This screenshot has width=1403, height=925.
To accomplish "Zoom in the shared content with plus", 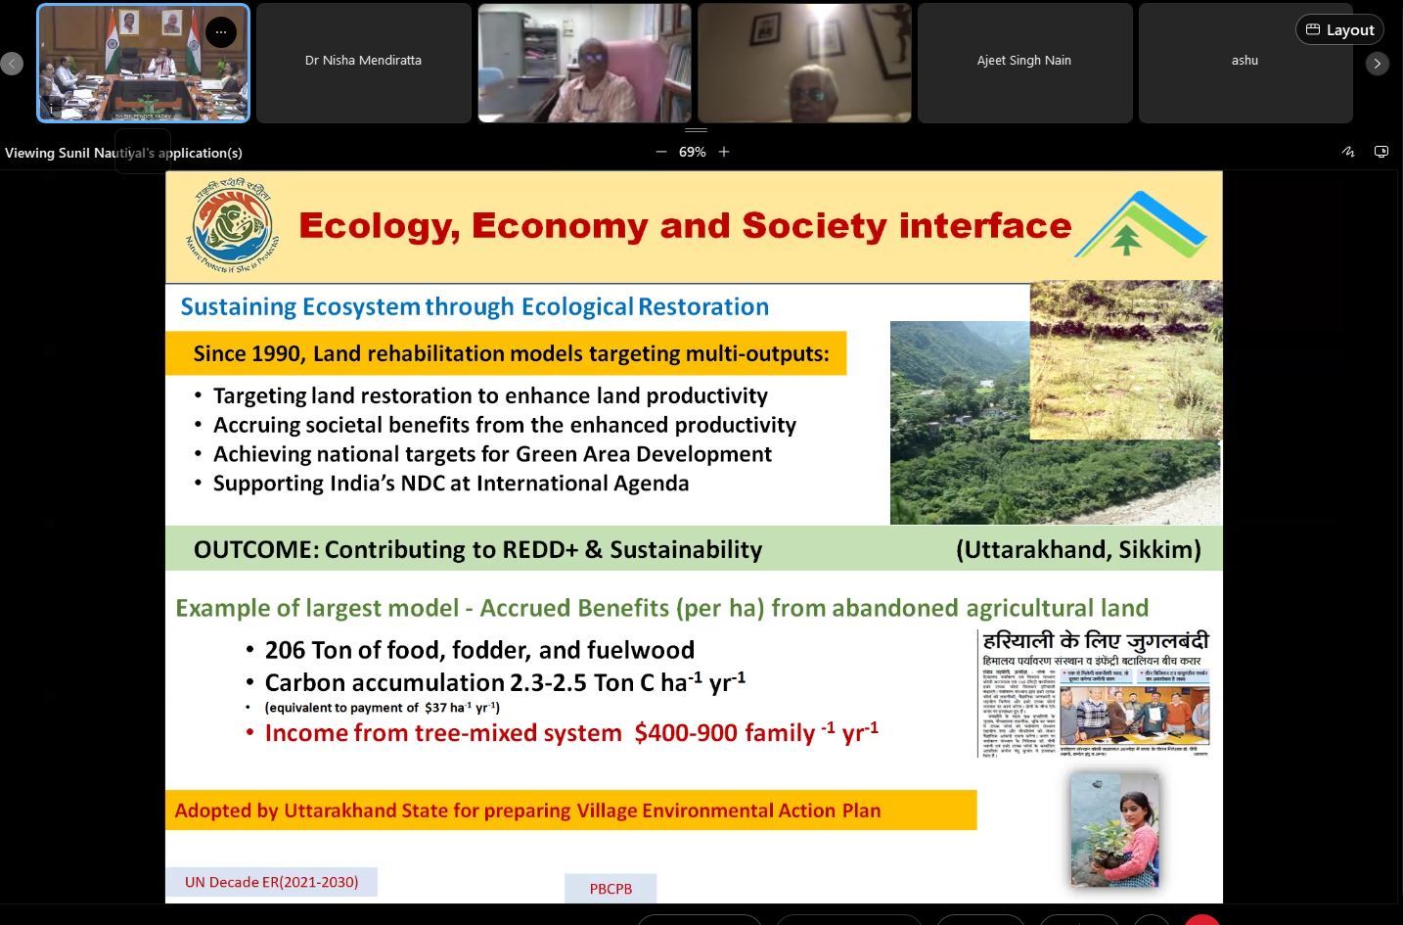I will pyautogui.click(x=724, y=152).
